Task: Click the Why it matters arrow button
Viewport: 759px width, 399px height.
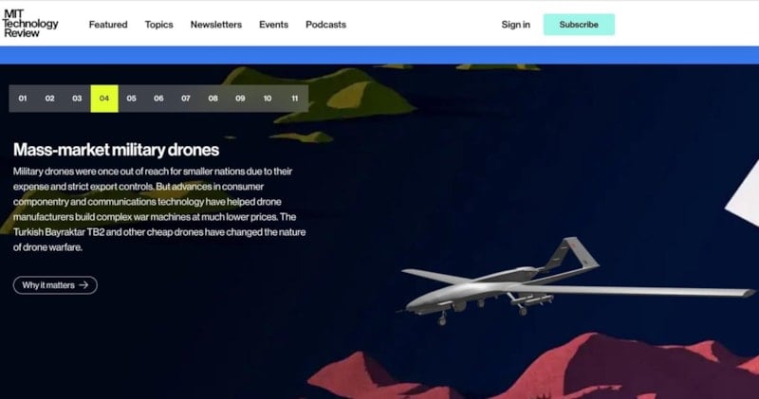Action: (x=55, y=285)
